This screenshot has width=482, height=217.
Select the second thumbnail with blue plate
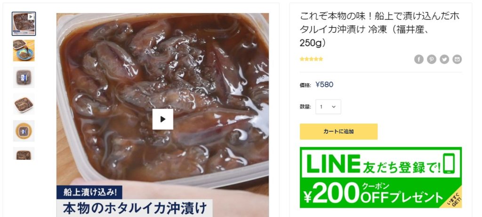click(x=24, y=51)
